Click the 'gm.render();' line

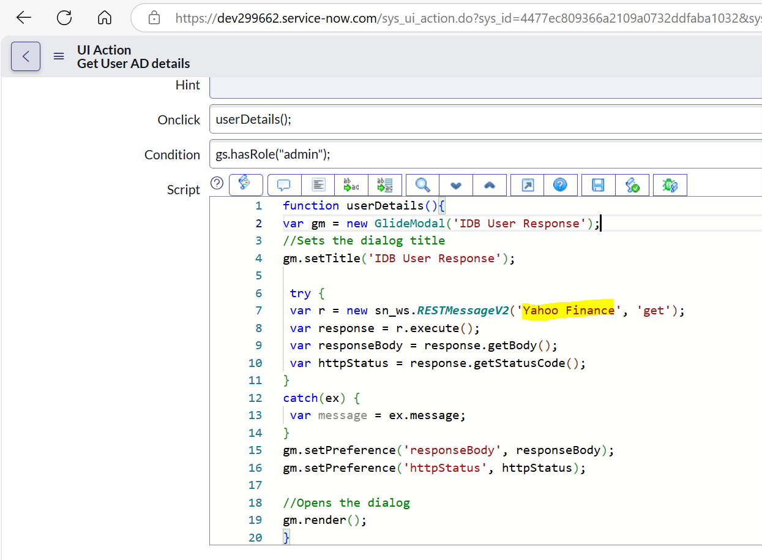[x=325, y=520]
